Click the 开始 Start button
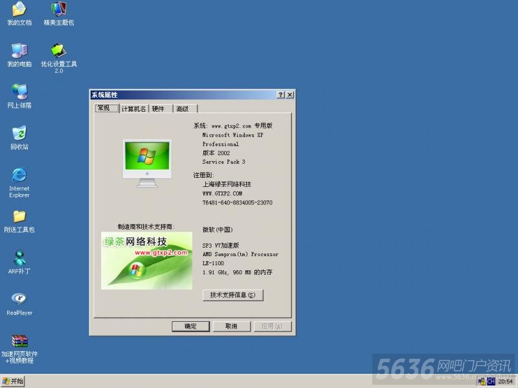This screenshot has width=518, height=388. coord(13,382)
